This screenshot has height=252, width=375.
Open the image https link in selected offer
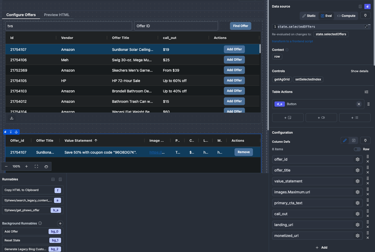pyautogui.click(x=157, y=152)
